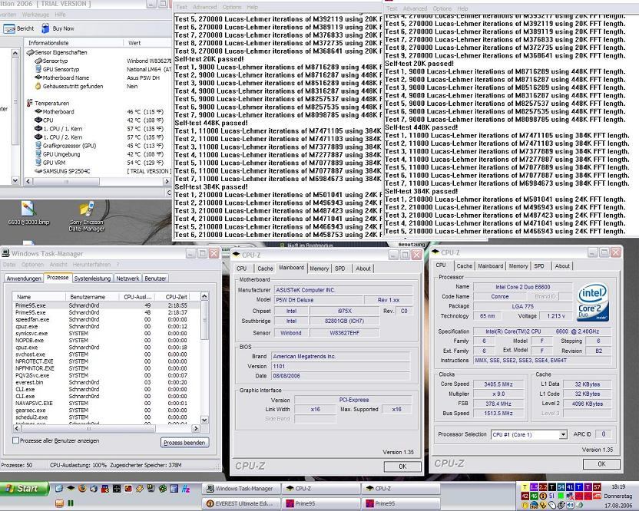Click the taskbar clock showing 18:19
Viewport: 639px width, 511px height.
[x=618, y=486]
